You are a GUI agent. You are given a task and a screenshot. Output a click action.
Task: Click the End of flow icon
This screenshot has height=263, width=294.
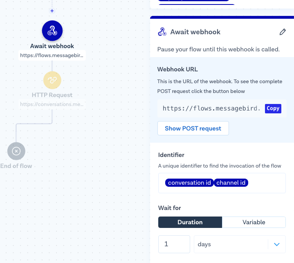pos(16,151)
